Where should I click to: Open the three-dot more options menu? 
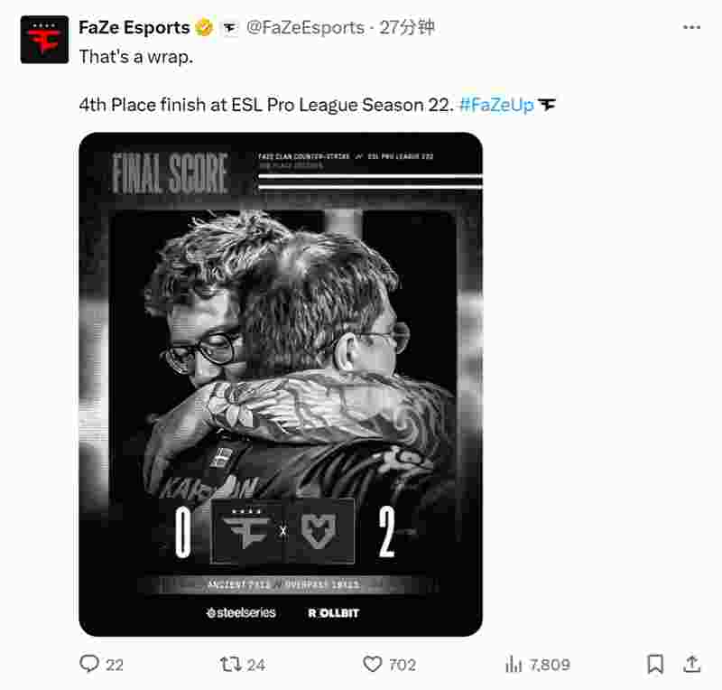point(691,28)
